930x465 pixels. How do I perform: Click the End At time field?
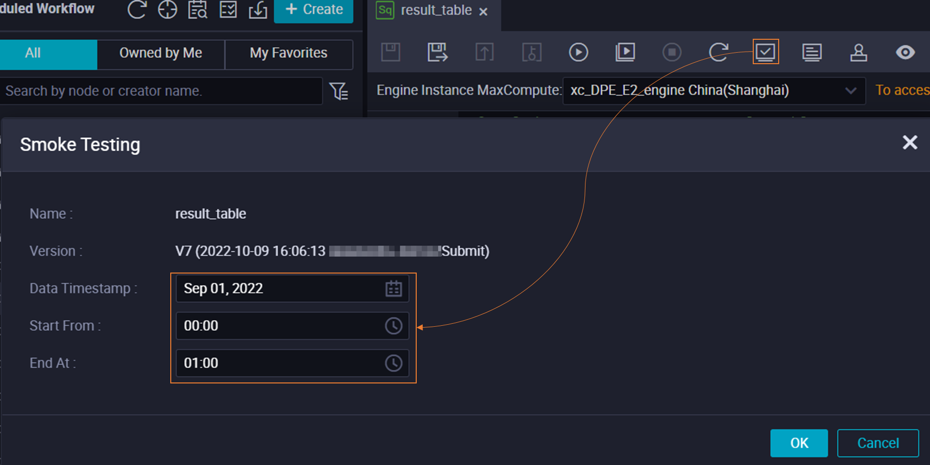point(292,363)
